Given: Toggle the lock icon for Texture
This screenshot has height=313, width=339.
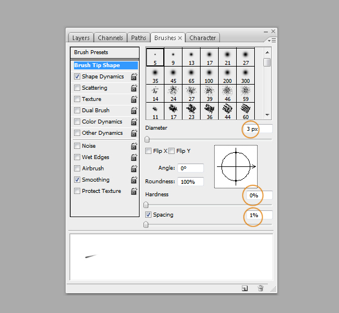Looking at the screenshot, I should 134,99.
